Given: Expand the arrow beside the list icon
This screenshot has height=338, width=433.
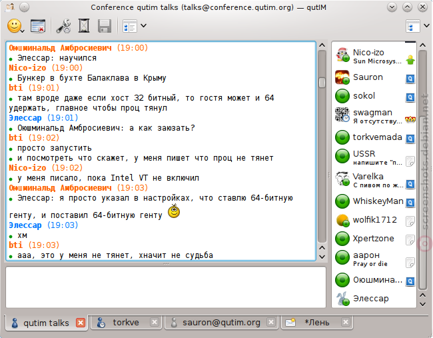Looking at the screenshot, I should click(x=143, y=26).
